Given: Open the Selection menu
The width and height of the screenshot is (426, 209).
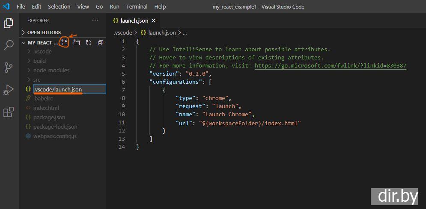Looking at the screenshot, I should 59,7.
